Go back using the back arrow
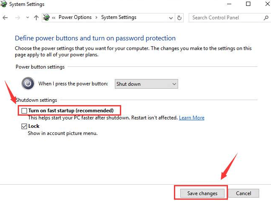 click(x=5, y=18)
